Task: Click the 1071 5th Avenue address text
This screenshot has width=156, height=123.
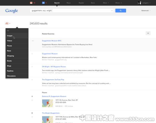Action: click(x=67, y=100)
